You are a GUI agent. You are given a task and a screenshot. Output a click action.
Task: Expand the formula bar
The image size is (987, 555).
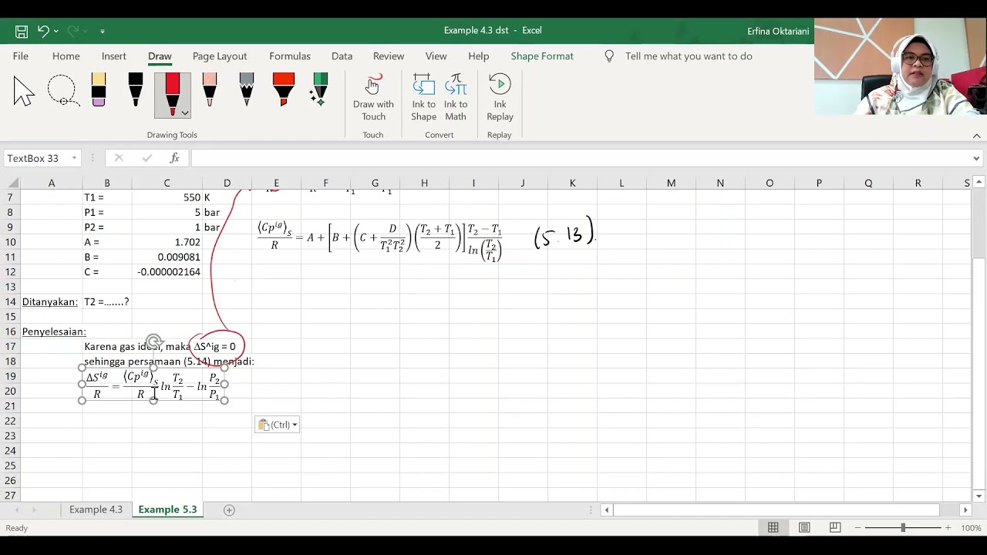(977, 158)
